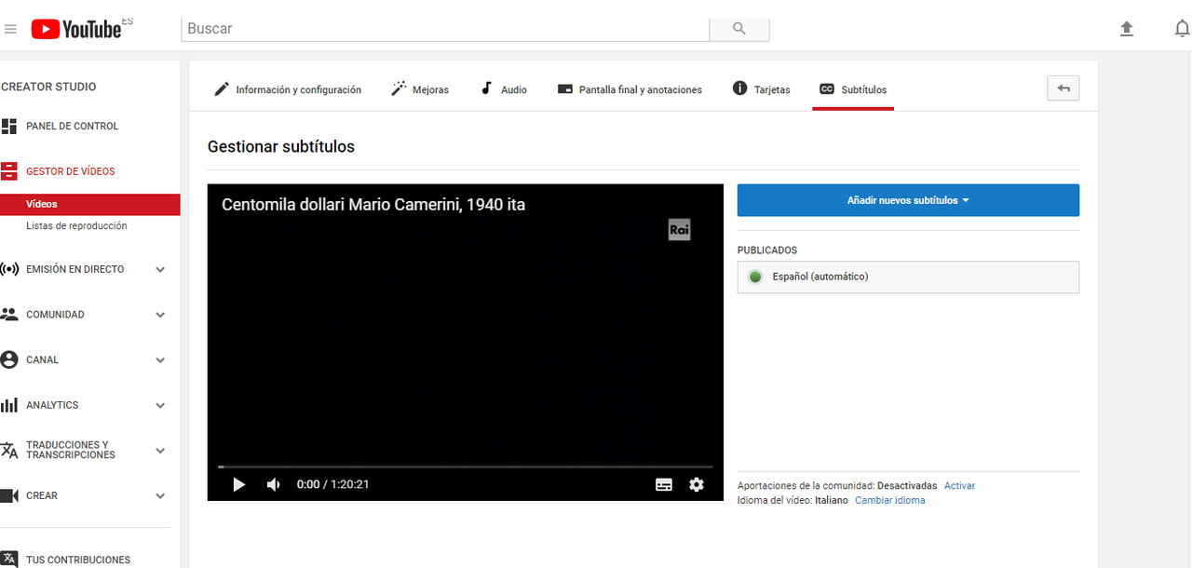Viewport: 1192px width, 568px height.
Task: Switch to the Mejoras tab
Action: pos(420,89)
